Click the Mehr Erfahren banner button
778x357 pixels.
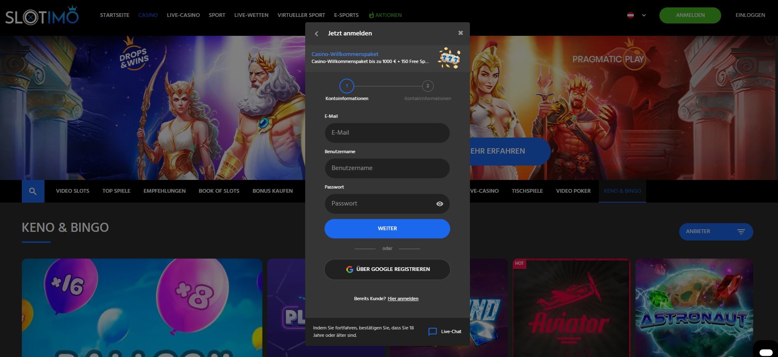(509, 151)
